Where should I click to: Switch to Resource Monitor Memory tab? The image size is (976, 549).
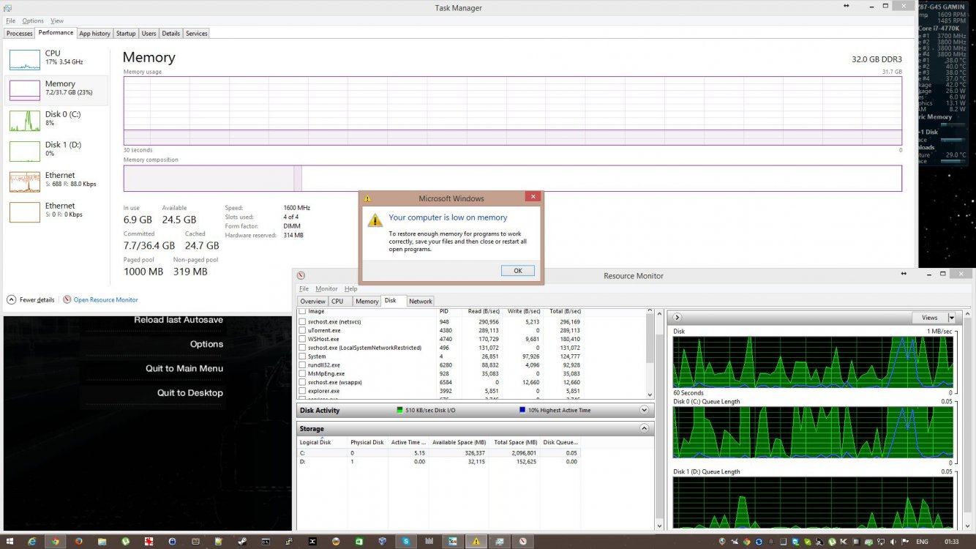pyautogui.click(x=367, y=302)
